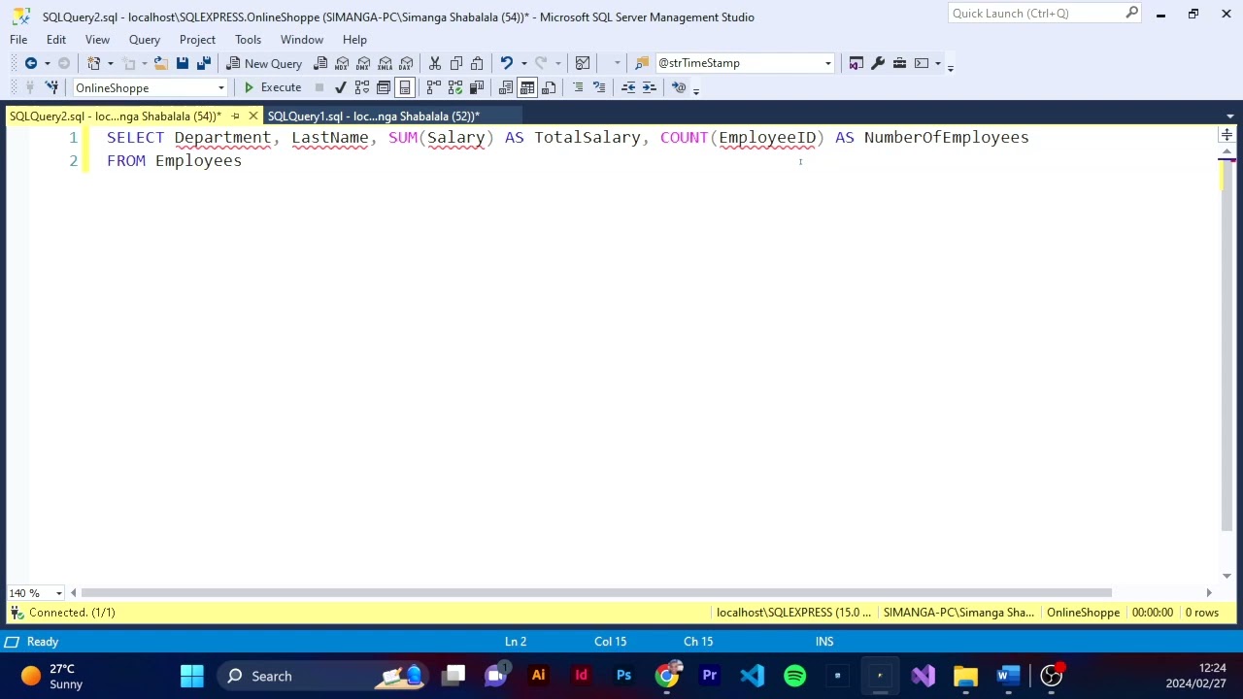
Task: Open the OnlineShoppe database dropdown
Action: pos(220,88)
